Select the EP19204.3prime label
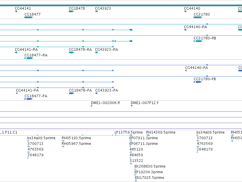Viewport: 242px width, 182px height. coord(149,172)
